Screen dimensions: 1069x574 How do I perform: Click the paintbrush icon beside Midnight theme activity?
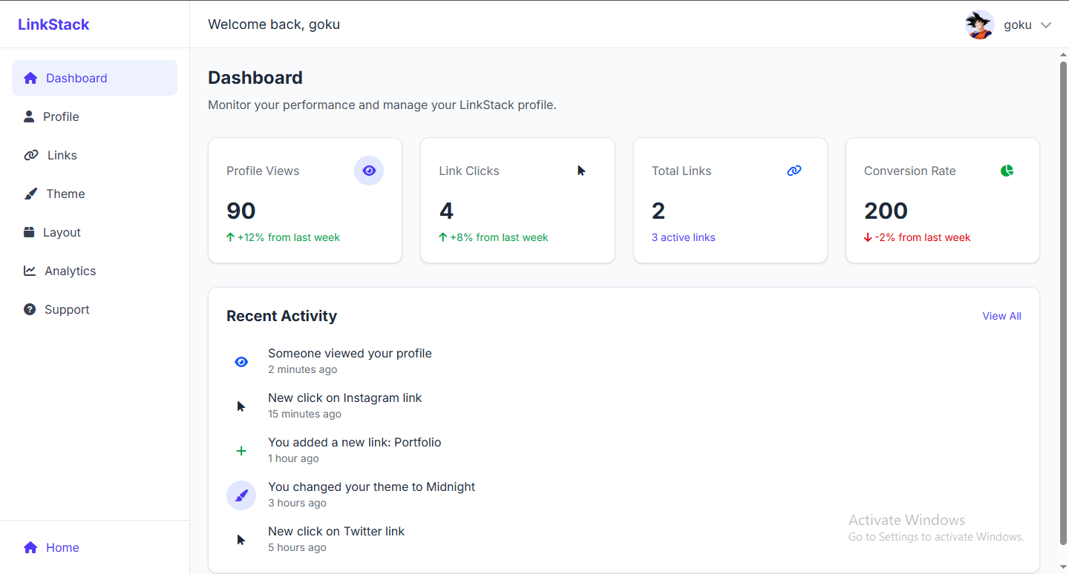click(241, 495)
